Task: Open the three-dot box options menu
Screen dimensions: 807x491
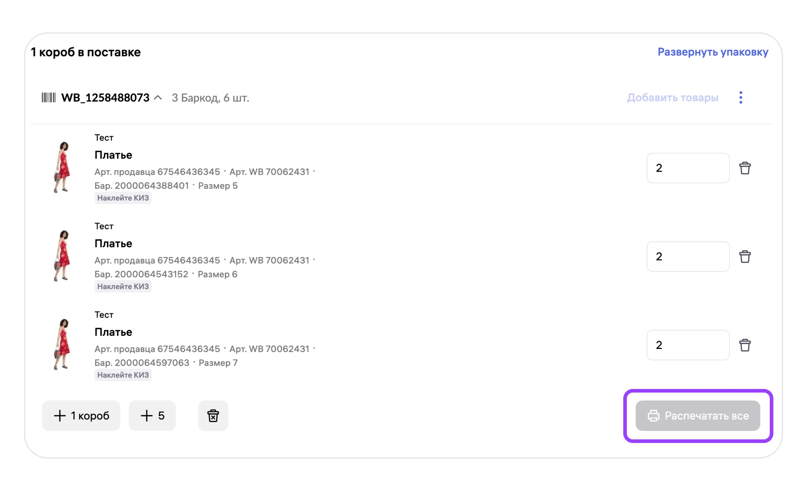Action: [x=741, y=98]
